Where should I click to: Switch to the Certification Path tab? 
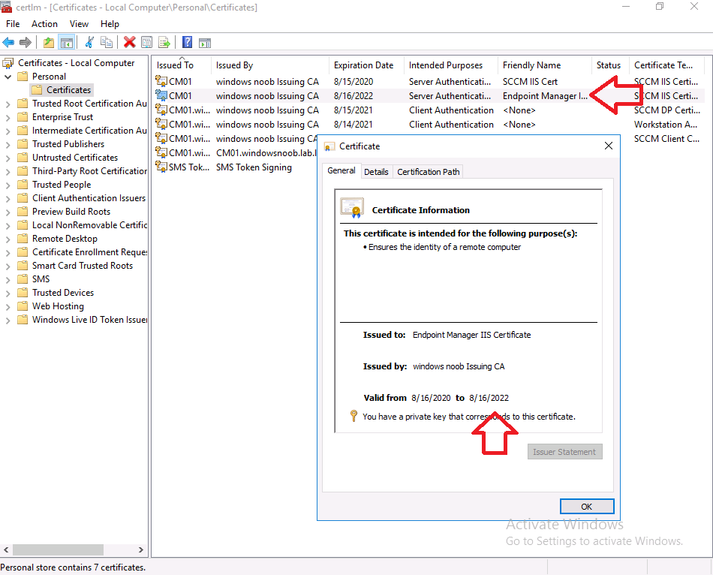(428, 171)
